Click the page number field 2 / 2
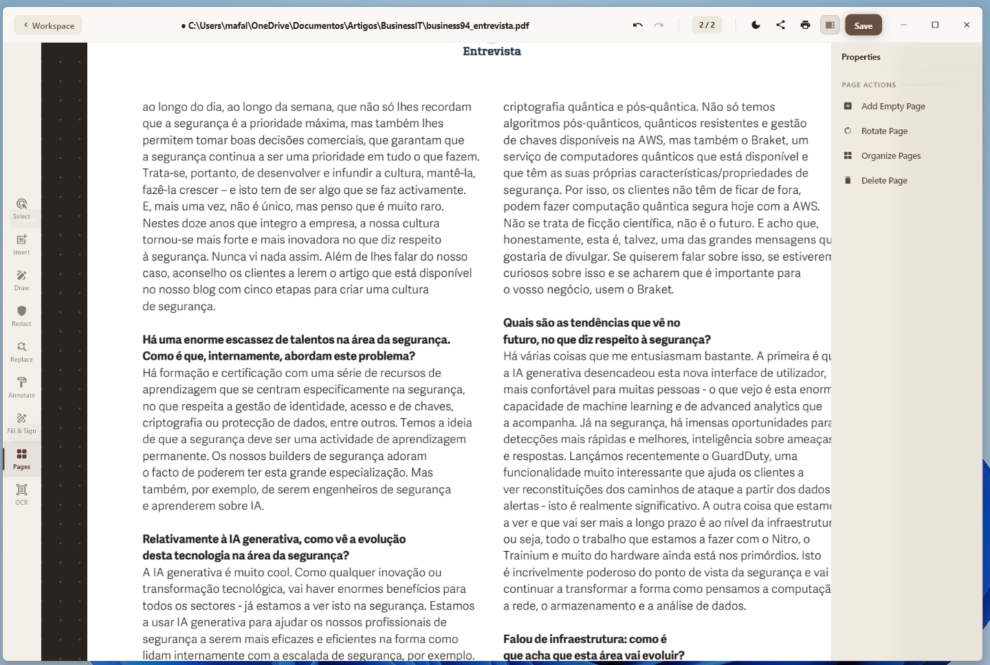The image size is (990, 665). pyautogui.click(x=707, y=25)
